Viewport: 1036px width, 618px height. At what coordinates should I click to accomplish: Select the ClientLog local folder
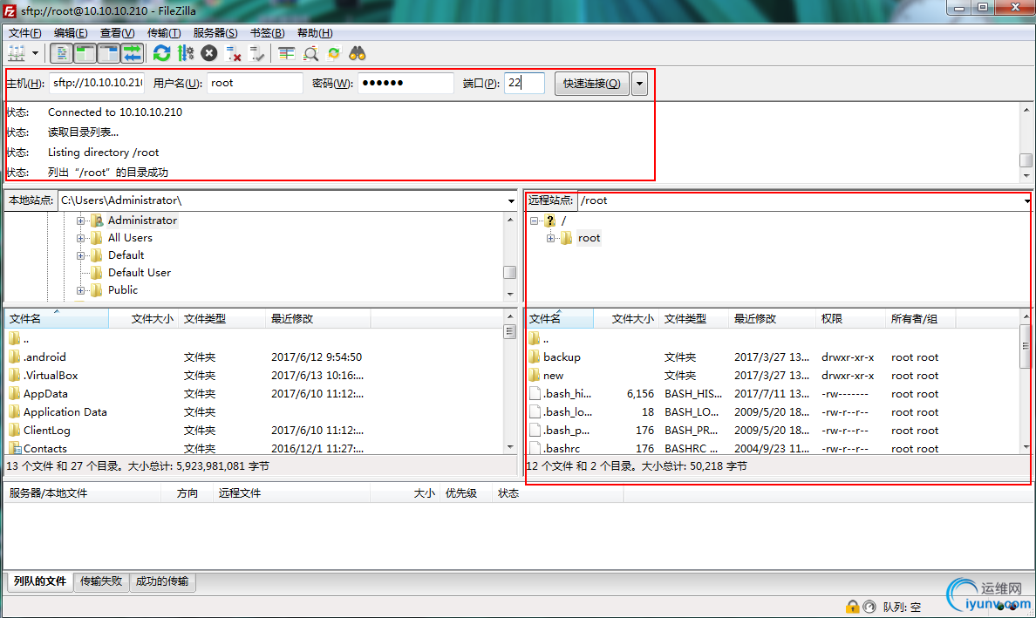47,431
